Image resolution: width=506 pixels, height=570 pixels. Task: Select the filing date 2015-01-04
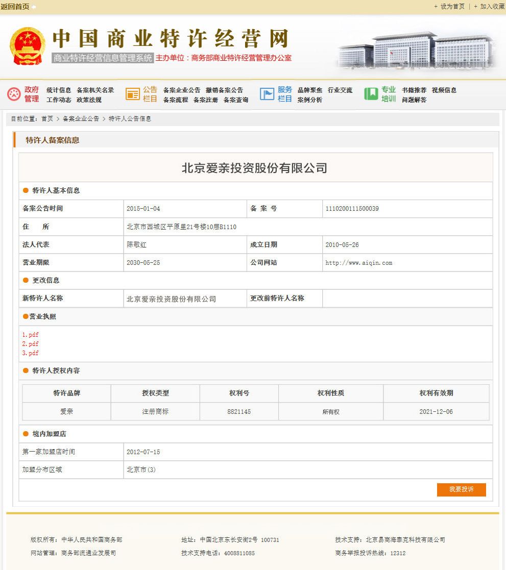tap(143, 209)
